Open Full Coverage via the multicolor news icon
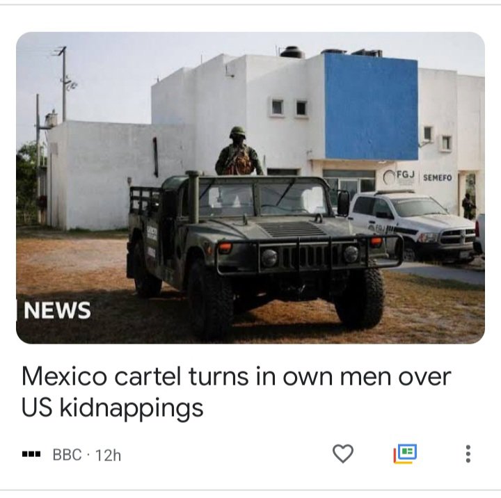The width and height of the screenshot is (501, 498). click(405, 453)
